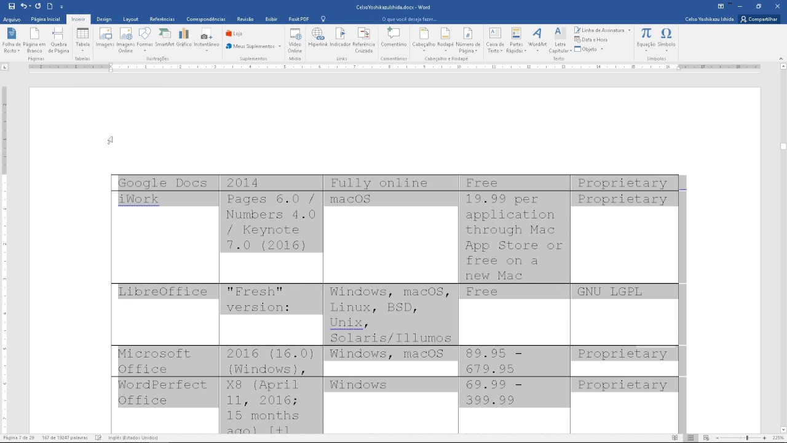Switch to the Página Inicial tab

click(45, 19)
